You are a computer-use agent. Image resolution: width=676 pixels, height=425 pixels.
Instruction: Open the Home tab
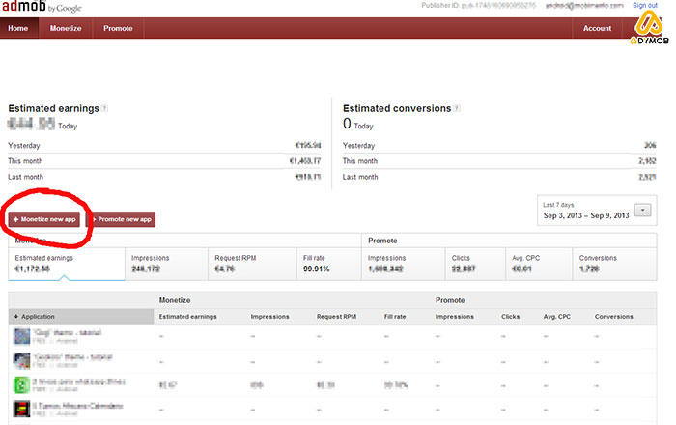[18, 28]
